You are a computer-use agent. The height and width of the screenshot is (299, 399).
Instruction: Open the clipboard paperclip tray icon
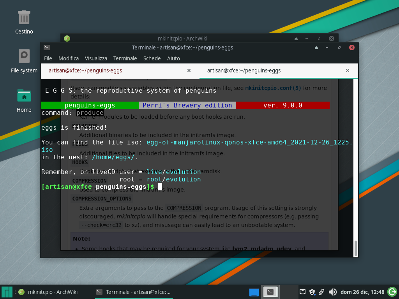321,292
